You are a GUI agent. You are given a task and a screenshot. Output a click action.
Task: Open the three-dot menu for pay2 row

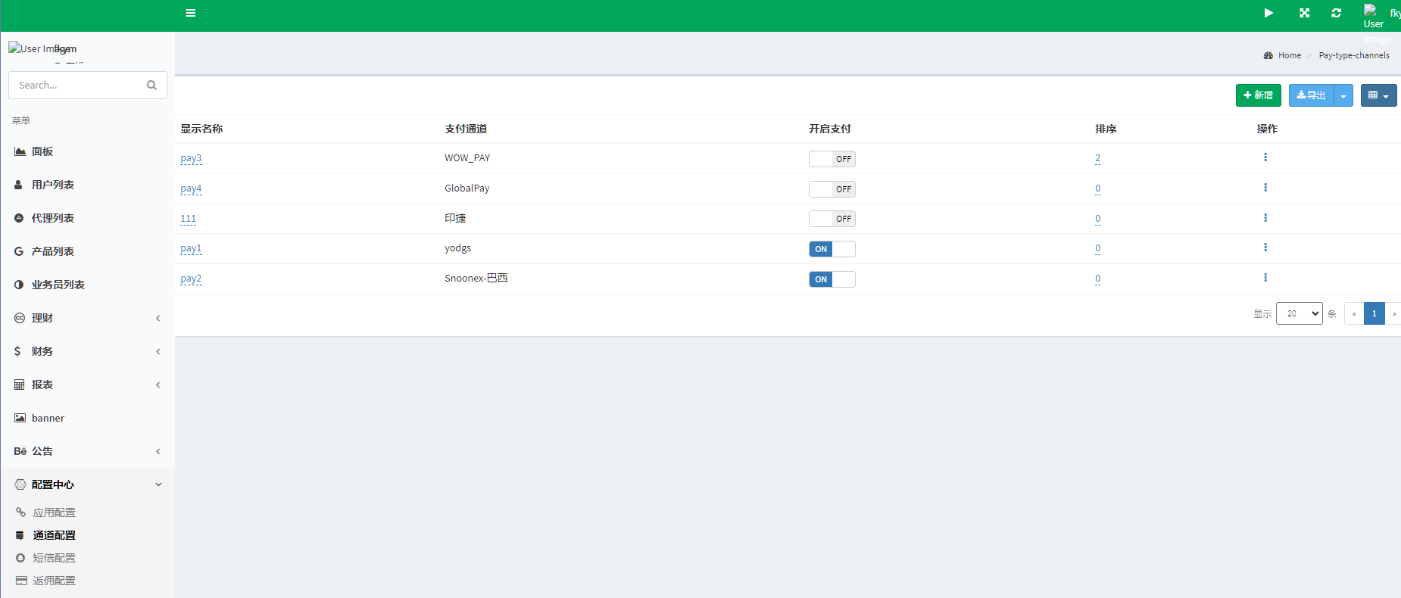[1265, 278]
